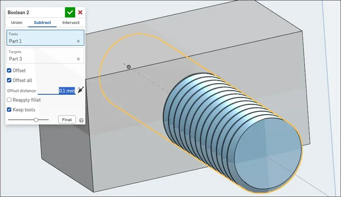341x197 pixels.
Task: Cancel the Boolean 2 dialog with red X
Action: (x=80, y=12)
